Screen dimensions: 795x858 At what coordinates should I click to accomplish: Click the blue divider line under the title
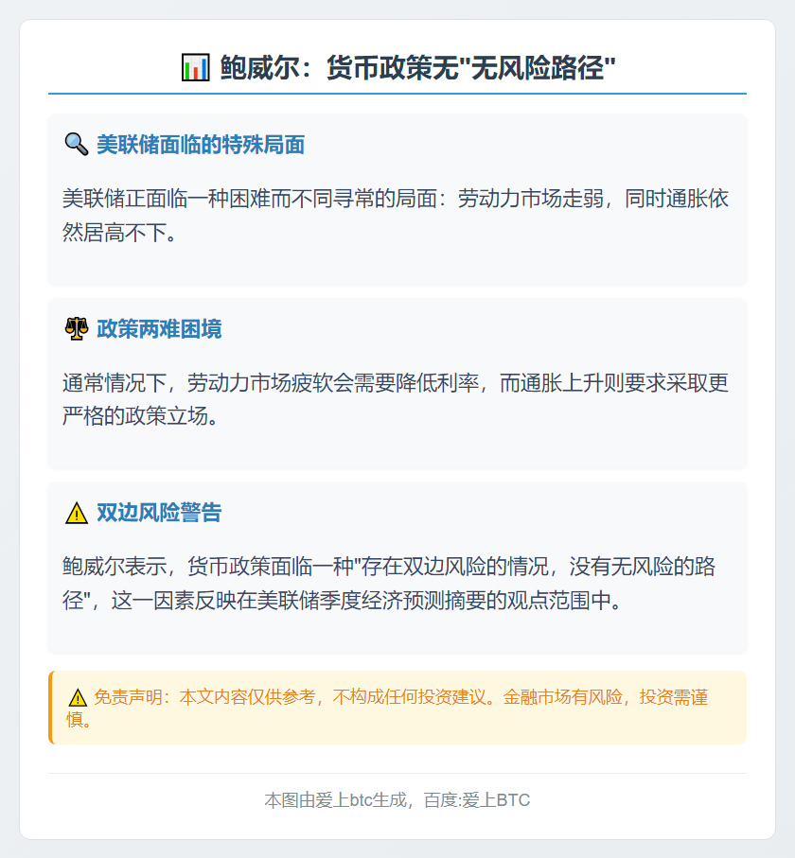397,94
